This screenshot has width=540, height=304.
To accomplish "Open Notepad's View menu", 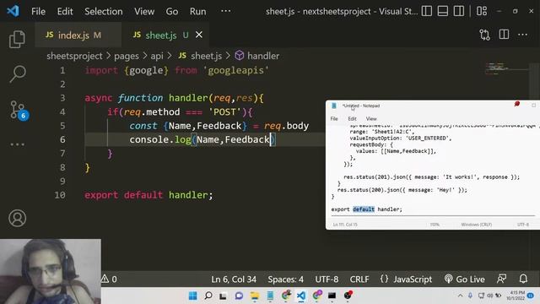I will (371, 118).
